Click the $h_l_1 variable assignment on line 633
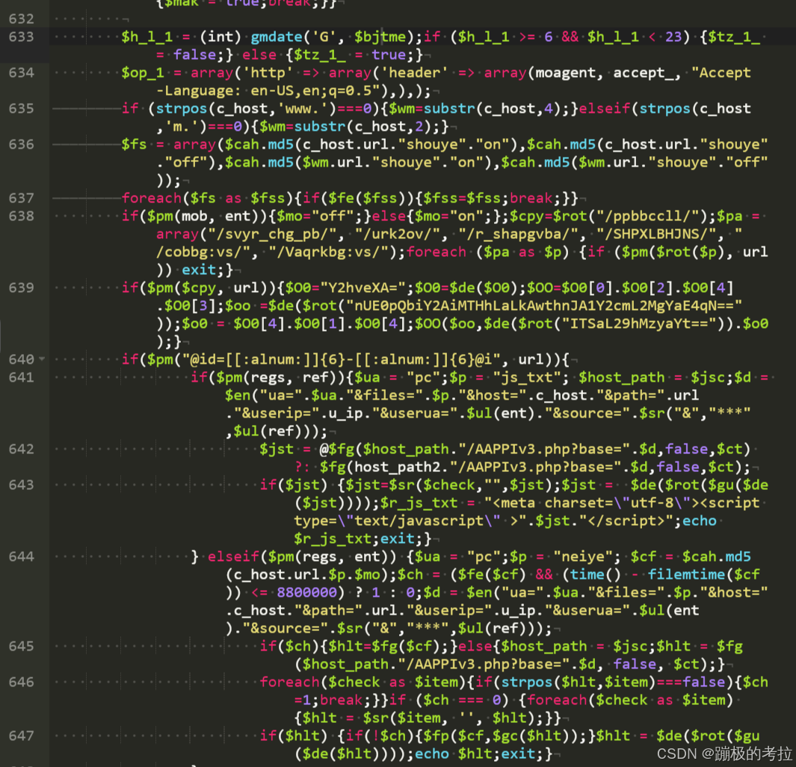Screen dimensions: 796x767 tap(147, 37)
